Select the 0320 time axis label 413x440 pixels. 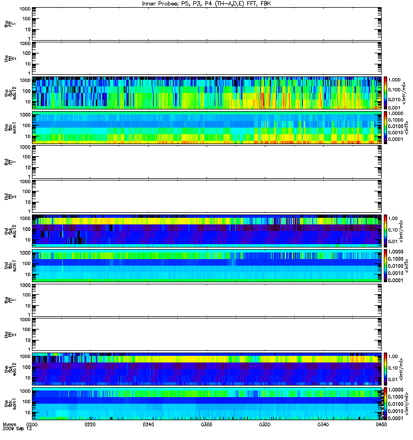[x=265, y=424]
